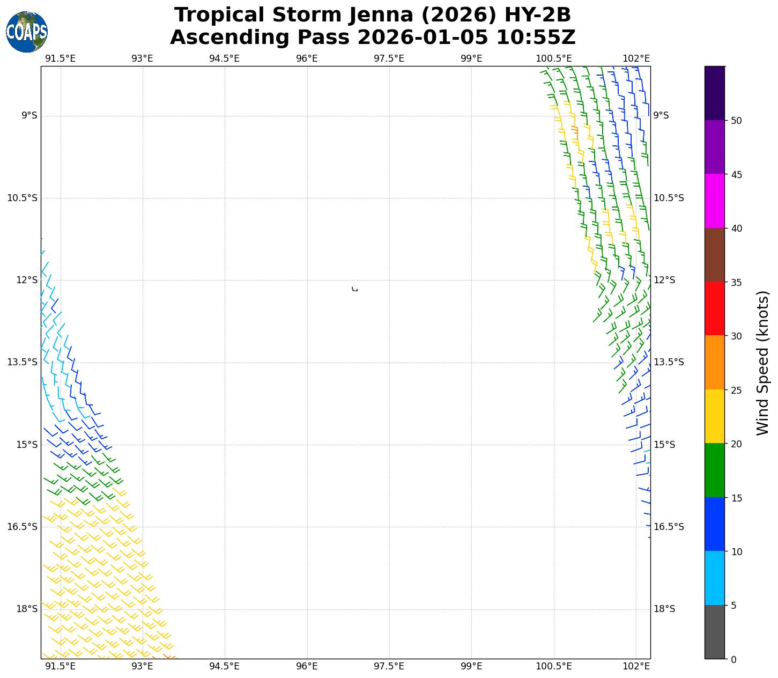Click the 94.5°E label on bottom axis
This screenshot has height=678, width=778.
click(x=224, y=666)
